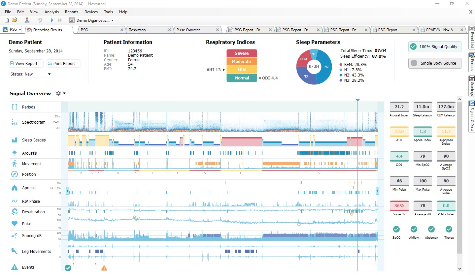Expand the PSG workspace dropdown
This screenshot has width=475, height=275.
pyautogui.click(x=12, y=30)
